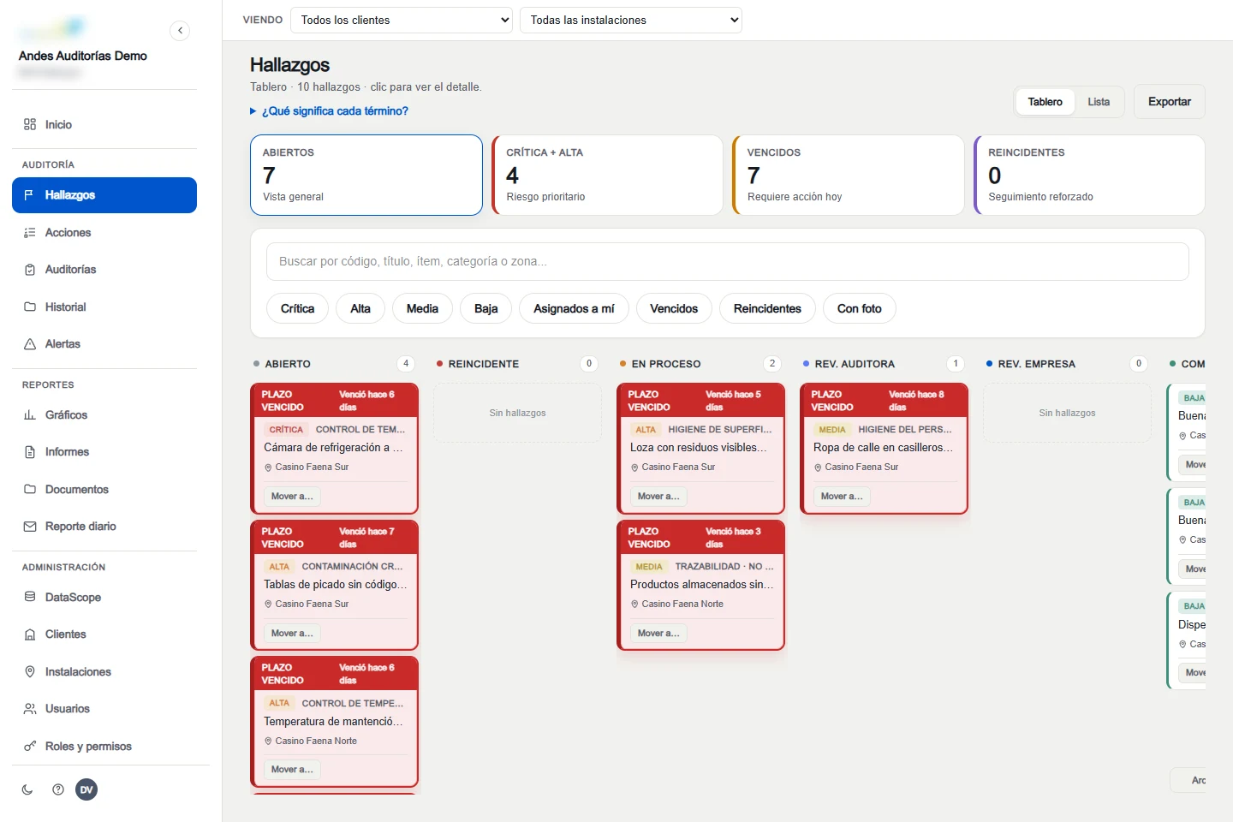Select the Reincidentes summary card
The width and height of the screenshot is (1233, 822).
[1090, 175]
